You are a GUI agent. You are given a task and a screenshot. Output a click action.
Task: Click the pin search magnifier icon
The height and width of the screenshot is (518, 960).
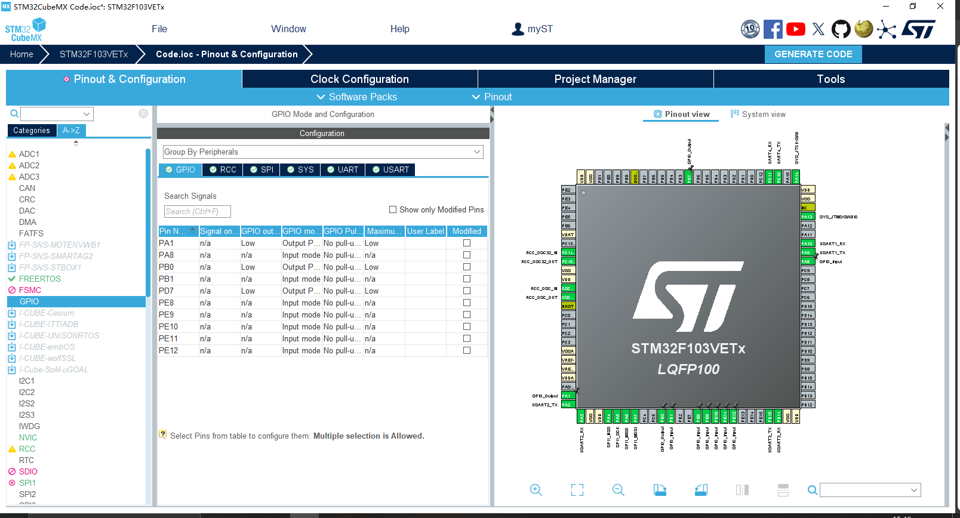[813, 490]
